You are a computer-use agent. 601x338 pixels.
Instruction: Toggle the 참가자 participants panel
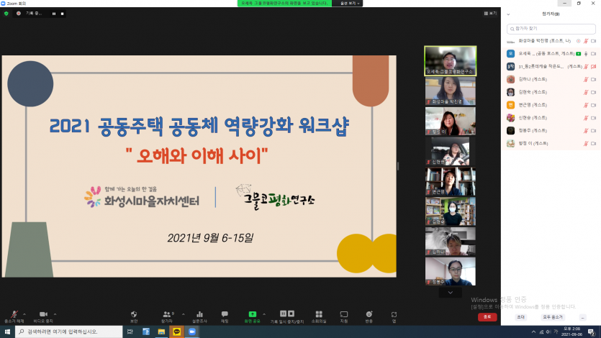click(167, 316)
